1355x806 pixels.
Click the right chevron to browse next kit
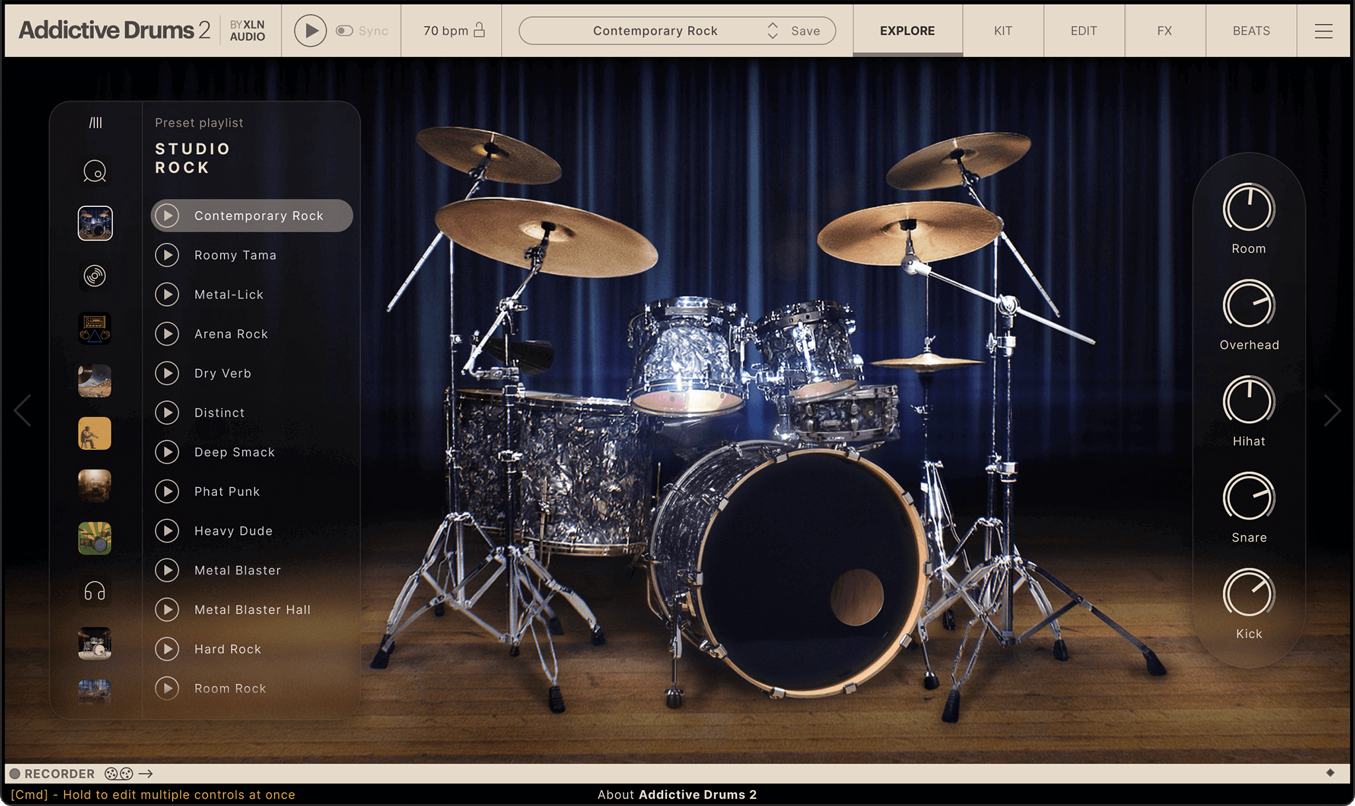pos(1333,411)
